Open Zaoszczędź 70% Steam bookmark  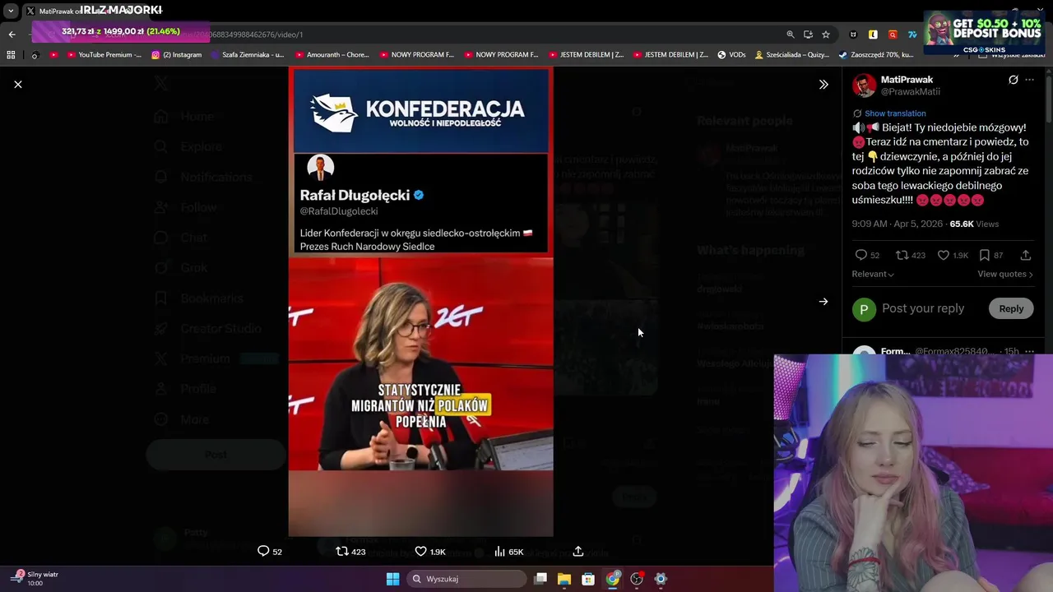click(876, 55)
